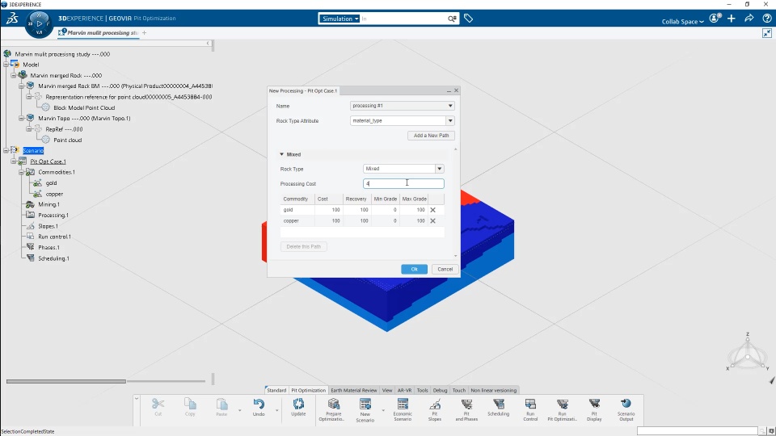This screenshot has height=436, width=776.
Task: Switch to the Tools tab
Action: coord(422,390)
